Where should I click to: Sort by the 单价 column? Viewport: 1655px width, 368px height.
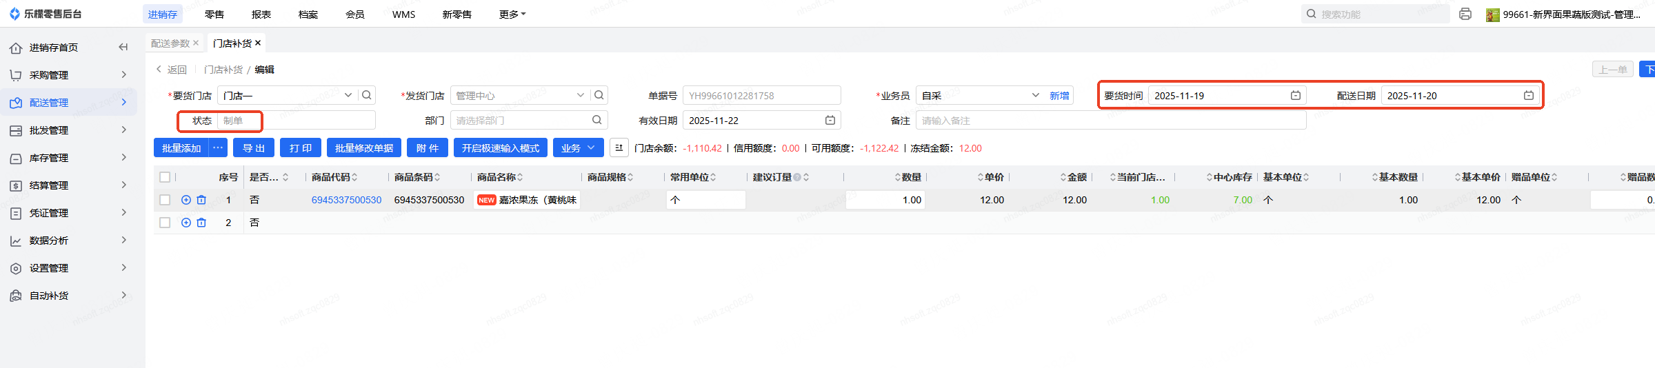(x=981, y=177)
